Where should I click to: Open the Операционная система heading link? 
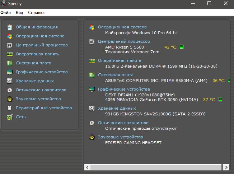tap(122, 27)
